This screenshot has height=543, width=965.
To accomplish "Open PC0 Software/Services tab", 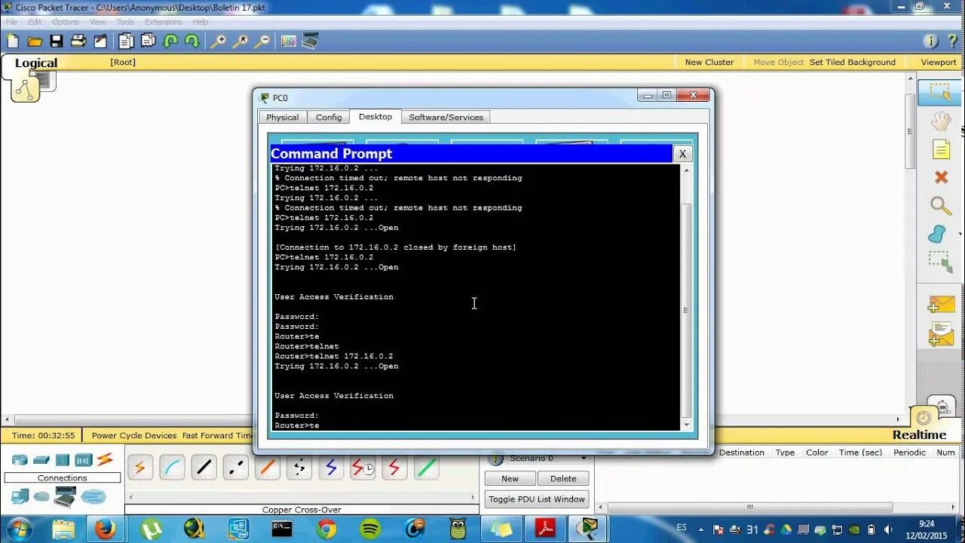I will pos(446,117).
